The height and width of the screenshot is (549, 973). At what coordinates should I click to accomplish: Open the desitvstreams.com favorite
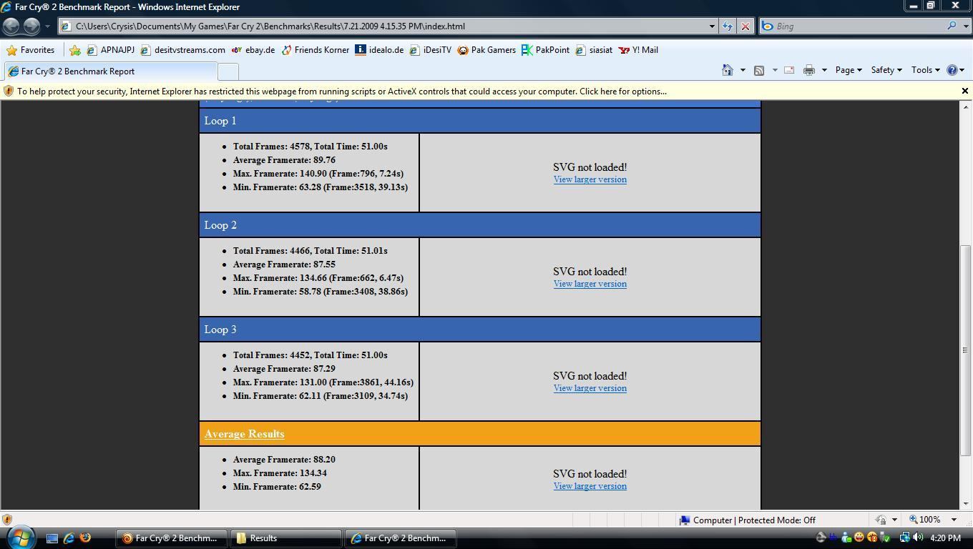click(x=182, y=50)
